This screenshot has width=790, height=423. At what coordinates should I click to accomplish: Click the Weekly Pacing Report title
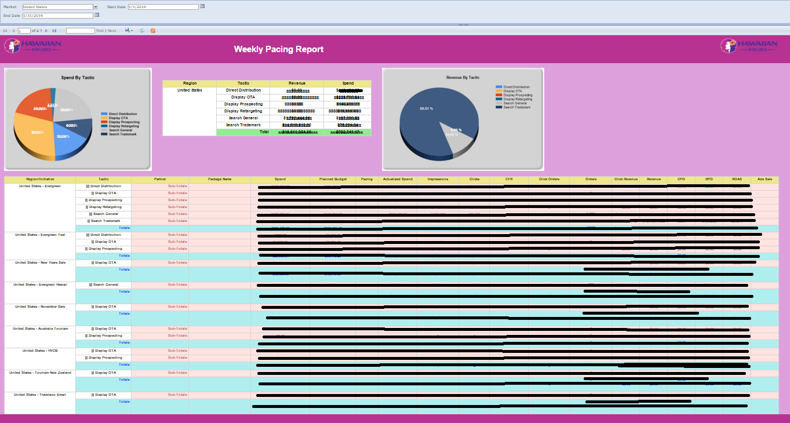tap(279, 49)
